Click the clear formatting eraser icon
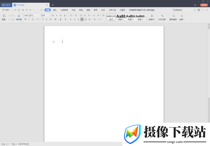 tap(61, 15)
